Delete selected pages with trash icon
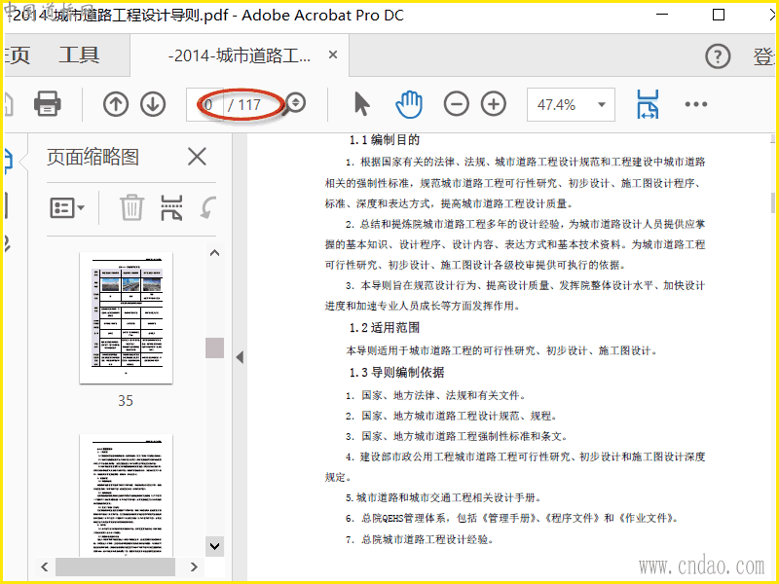 131,207
